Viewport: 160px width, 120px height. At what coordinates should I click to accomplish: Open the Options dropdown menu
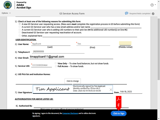(6, 13)
